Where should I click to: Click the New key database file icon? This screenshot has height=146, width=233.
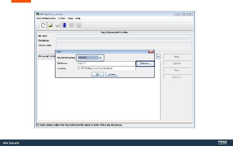point(43,25)
